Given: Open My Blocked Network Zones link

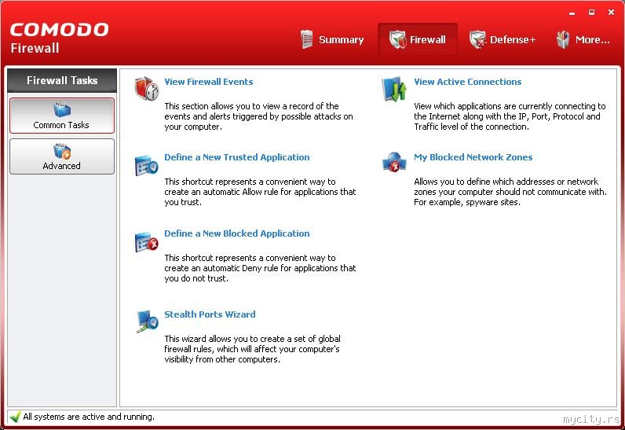Looking at the screenshot, I should (x=473, y=157).
